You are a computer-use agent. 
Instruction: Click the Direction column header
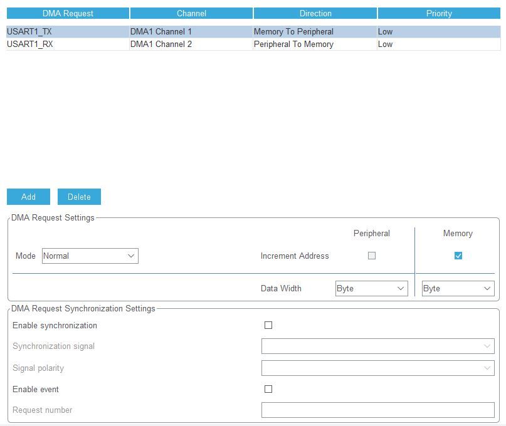[315, 13]
